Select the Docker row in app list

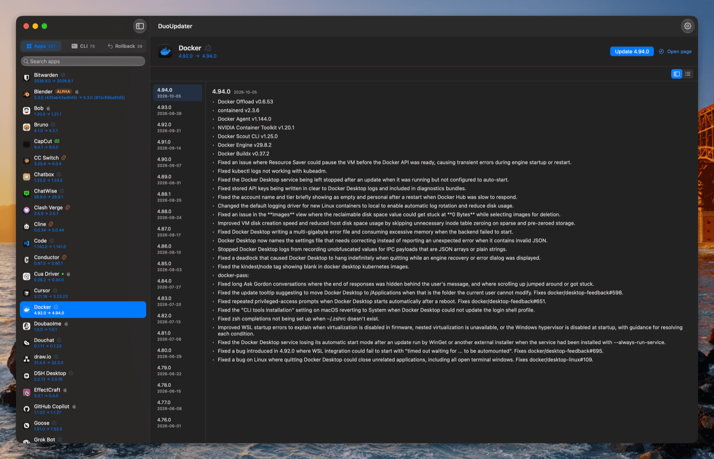point(83,310)
